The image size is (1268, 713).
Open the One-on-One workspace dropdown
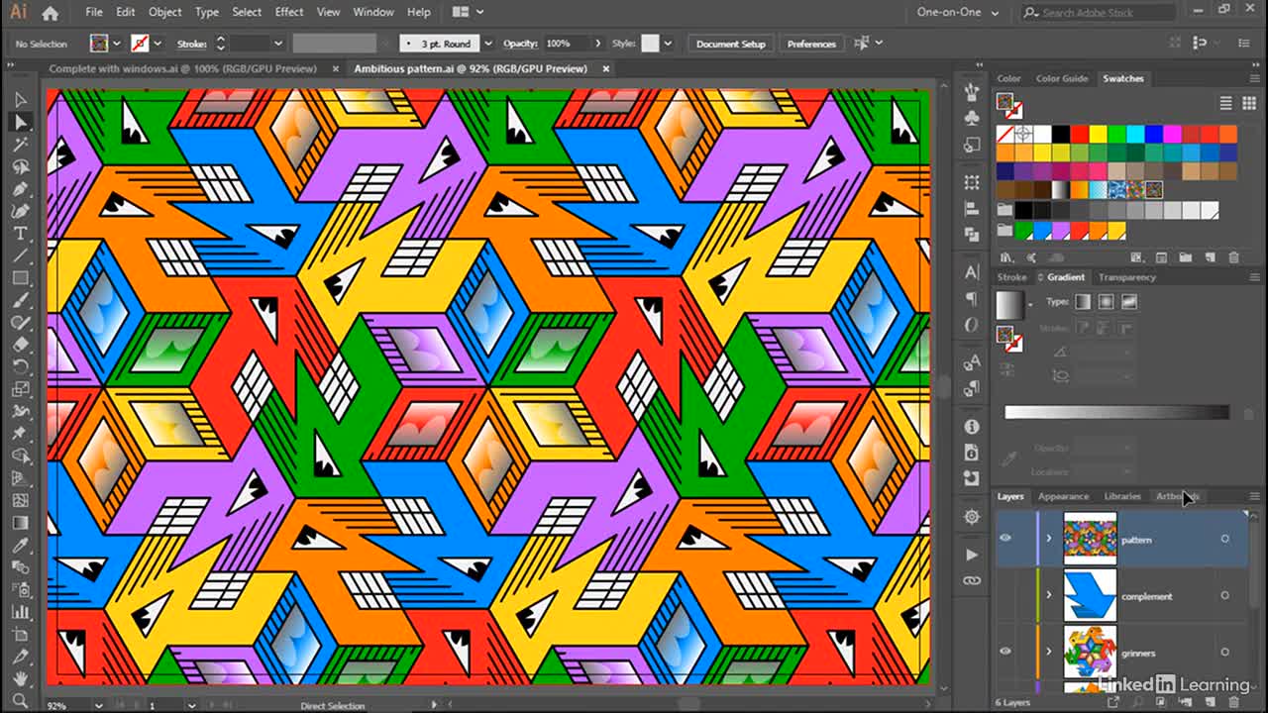click(x=958, y=13)
